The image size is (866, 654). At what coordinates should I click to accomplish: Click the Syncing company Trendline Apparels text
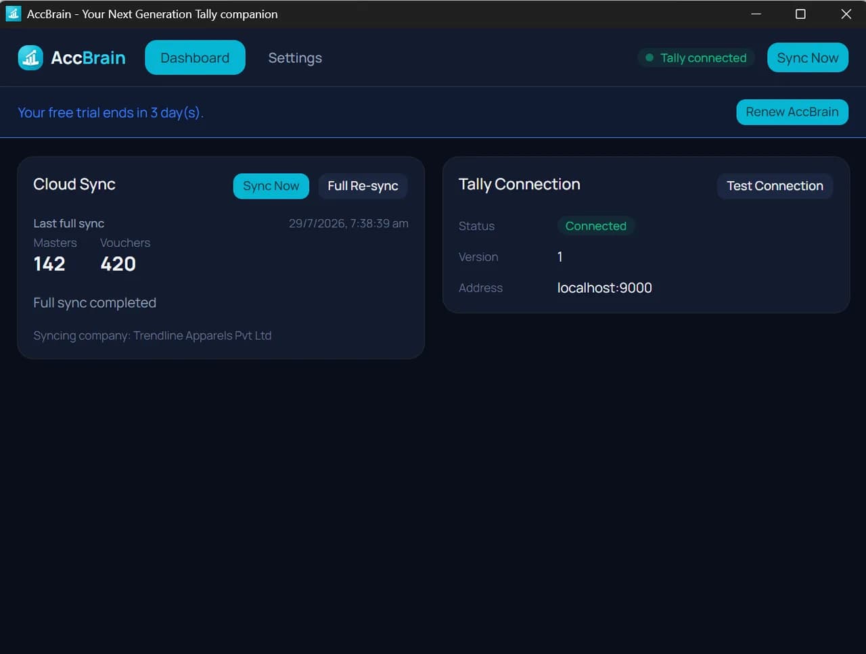coord(152,335)
